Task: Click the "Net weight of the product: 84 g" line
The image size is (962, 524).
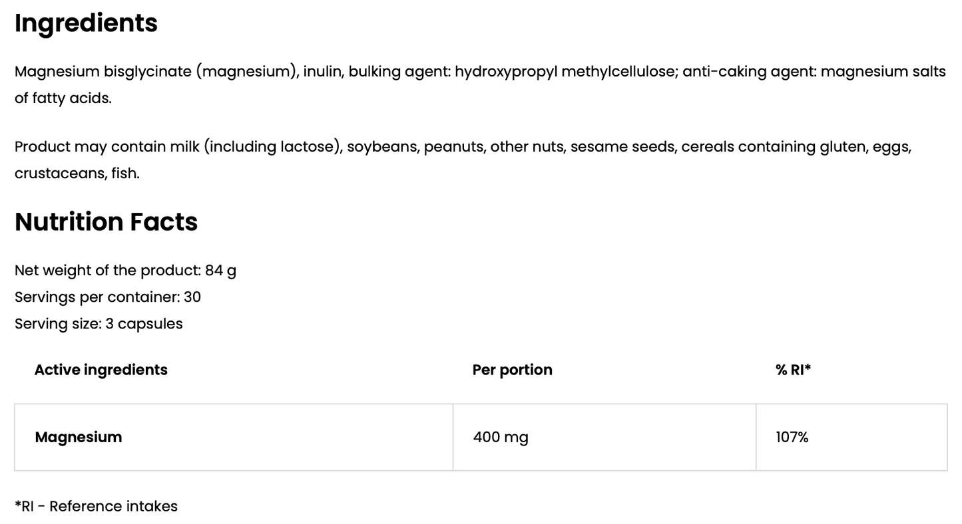Action: [x=125, y=271]
